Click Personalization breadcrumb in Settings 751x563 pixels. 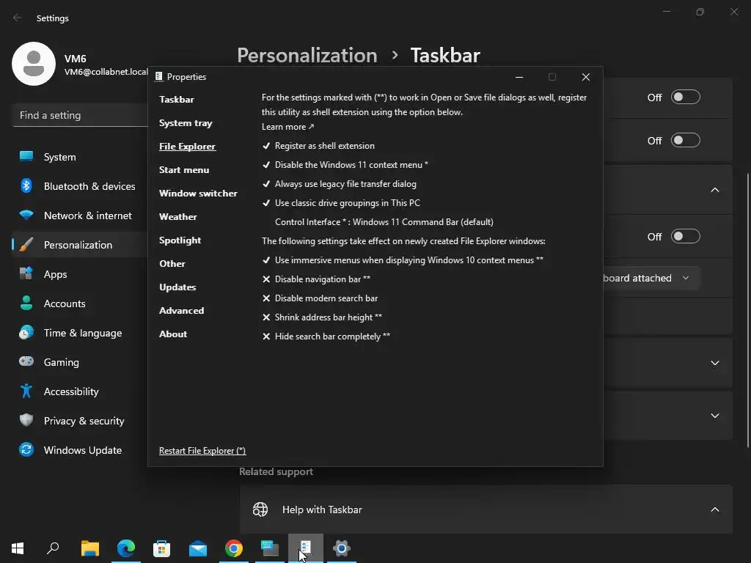(x=307, y=56)
